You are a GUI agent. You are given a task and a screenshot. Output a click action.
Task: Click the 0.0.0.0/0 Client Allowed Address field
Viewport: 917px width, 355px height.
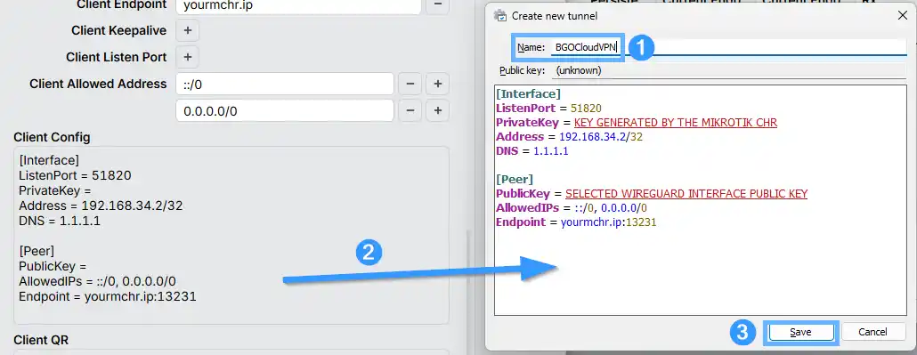pyautogui.click(x=285, y=111)
